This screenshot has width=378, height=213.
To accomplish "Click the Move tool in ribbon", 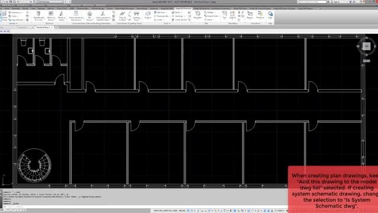I will (209, 20).
